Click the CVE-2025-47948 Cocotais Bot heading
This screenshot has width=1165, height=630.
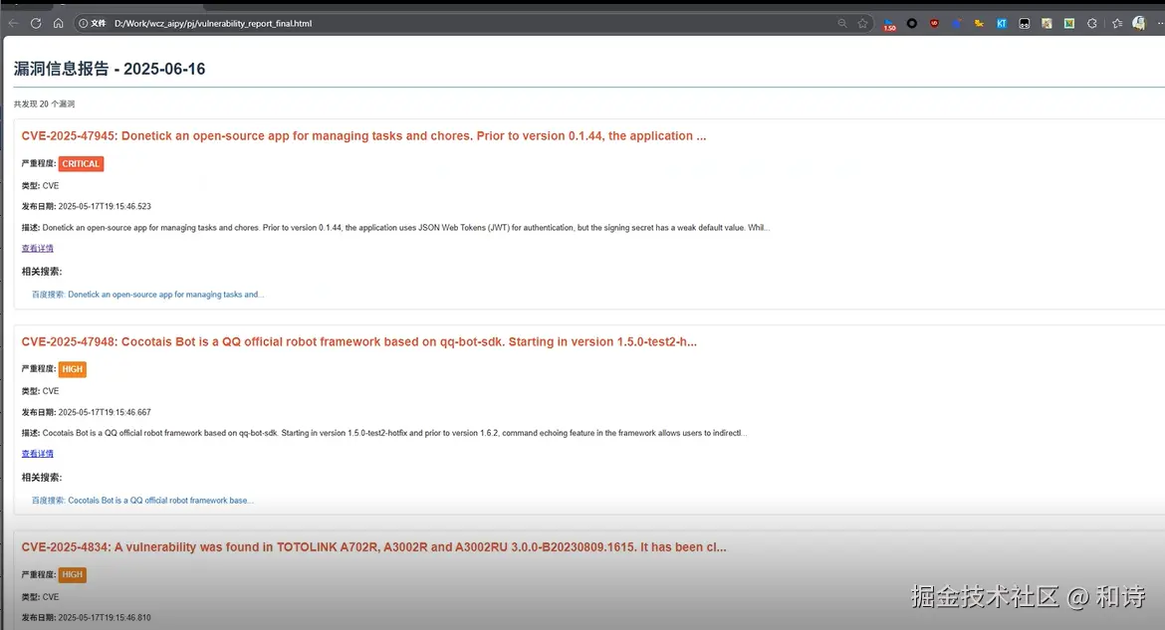click(358, 341)
